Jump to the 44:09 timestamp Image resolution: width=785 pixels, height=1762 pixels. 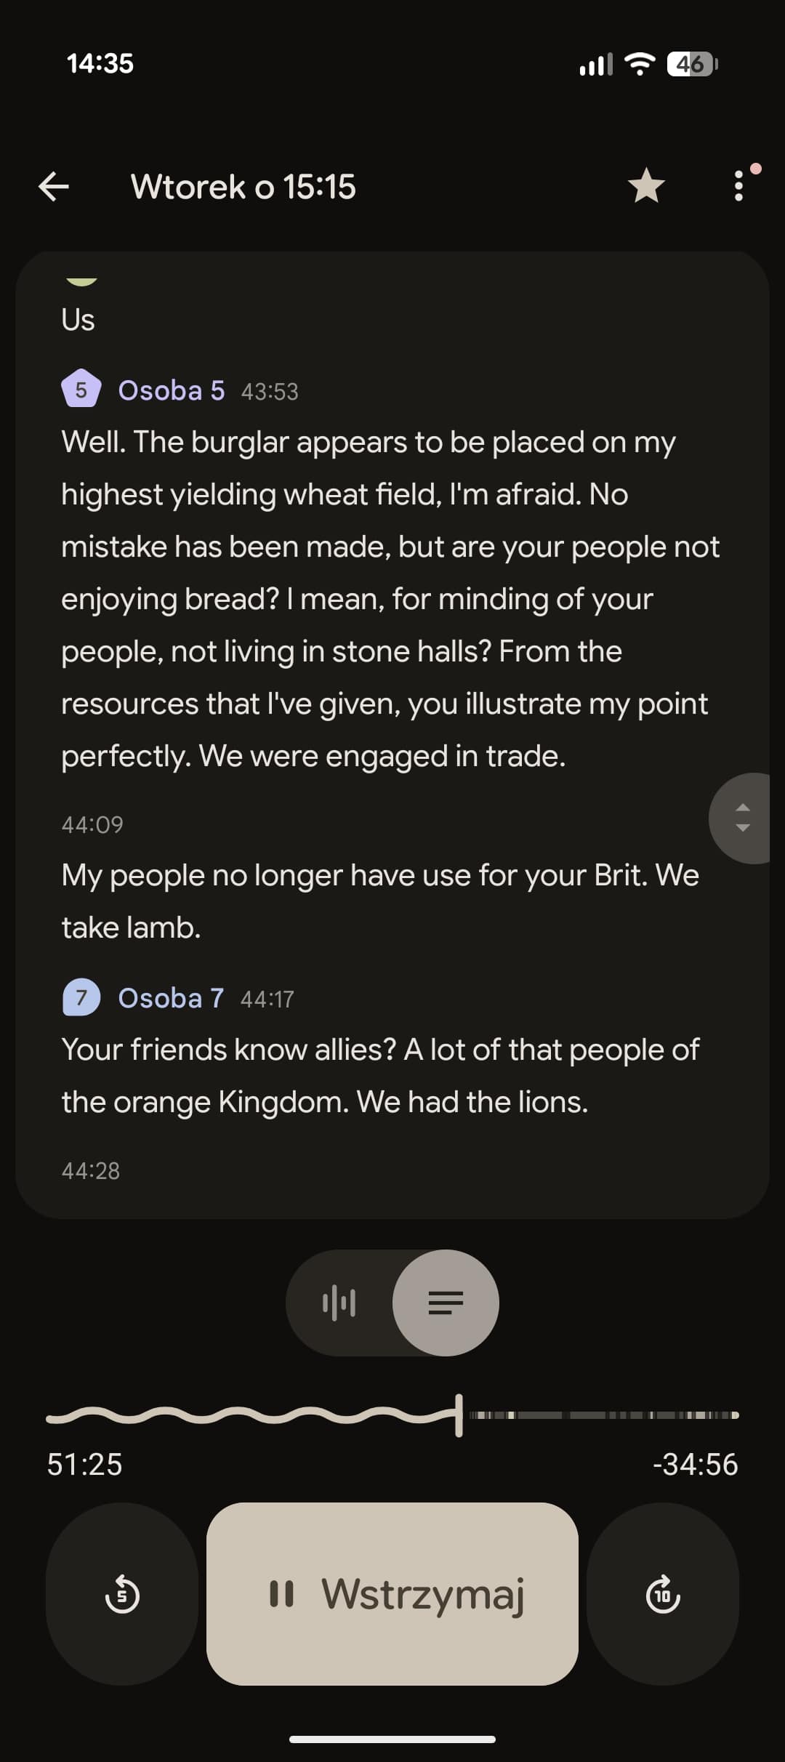pyautogui.click(x=92, y=824)
